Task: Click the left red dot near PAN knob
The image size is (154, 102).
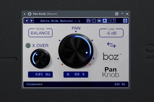Action: coord(62,64)
